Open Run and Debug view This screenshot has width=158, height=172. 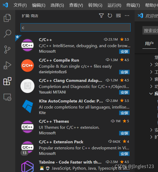[7, 65]
